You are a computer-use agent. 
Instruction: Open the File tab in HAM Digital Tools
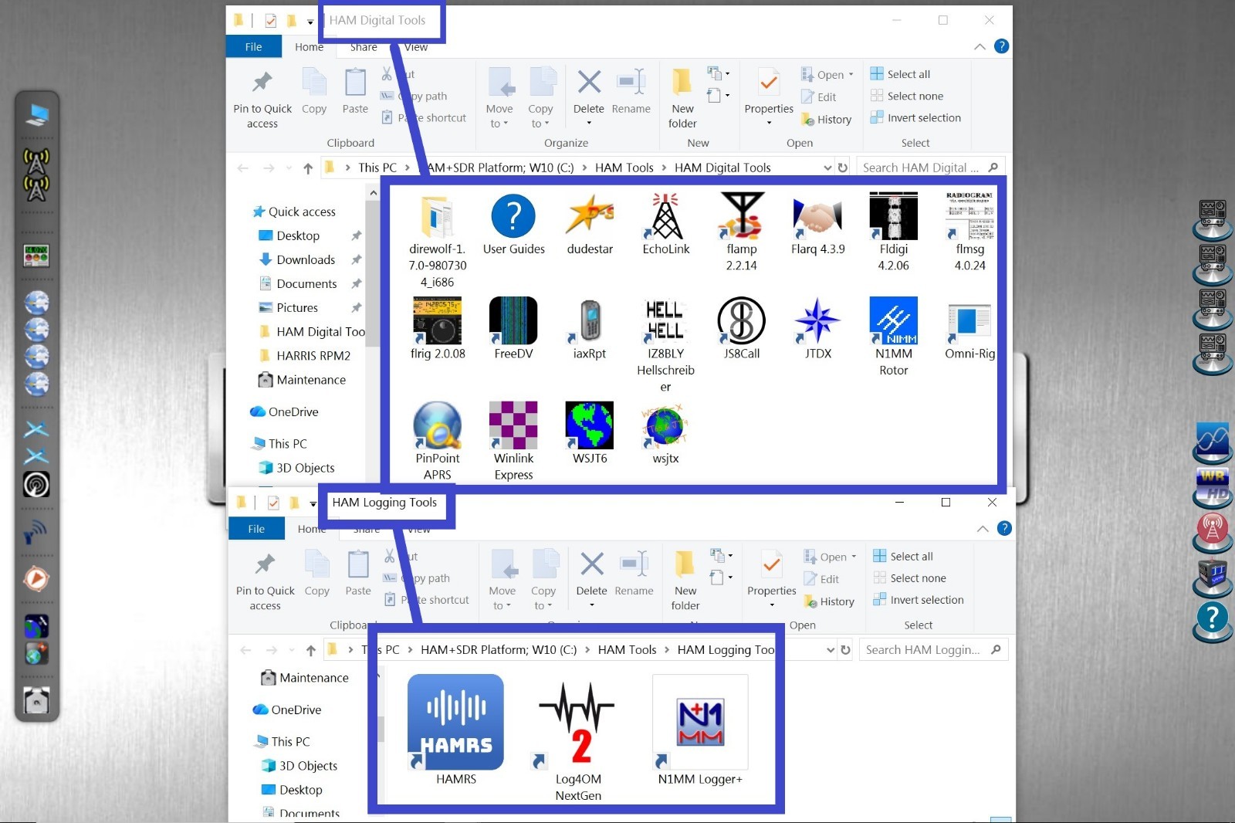pos(253,47)
